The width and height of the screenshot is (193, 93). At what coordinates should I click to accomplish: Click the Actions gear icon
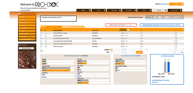[x=19, y=14]
